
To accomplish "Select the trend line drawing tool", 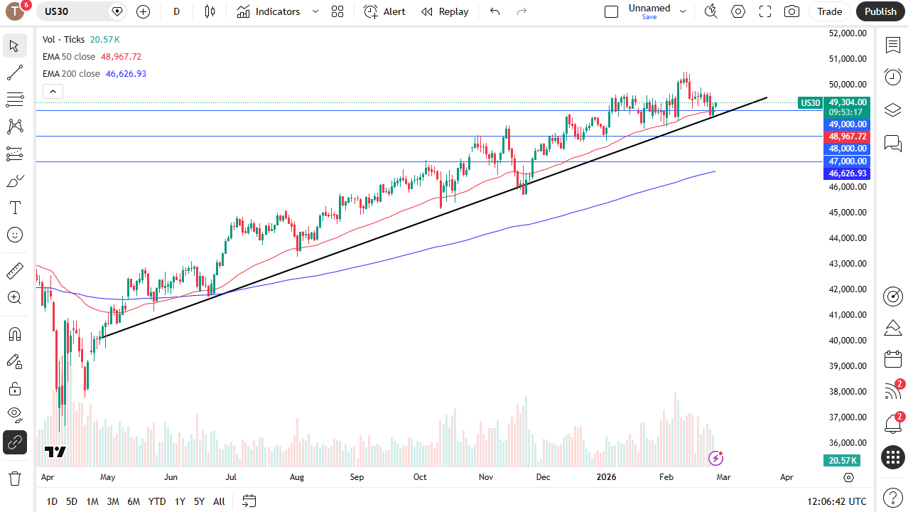I will coord(14,73).
